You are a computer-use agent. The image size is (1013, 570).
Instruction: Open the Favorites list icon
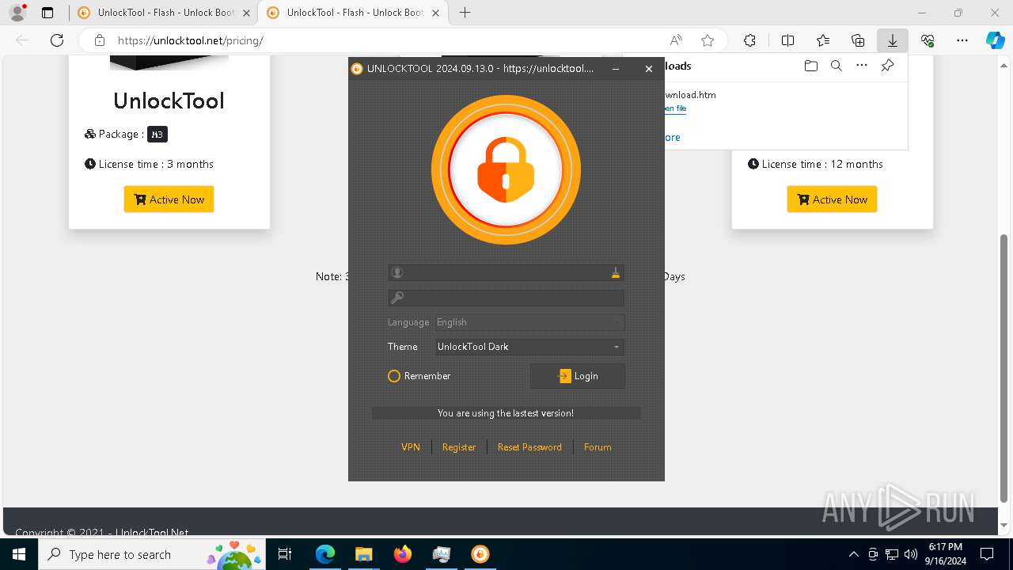823,40
